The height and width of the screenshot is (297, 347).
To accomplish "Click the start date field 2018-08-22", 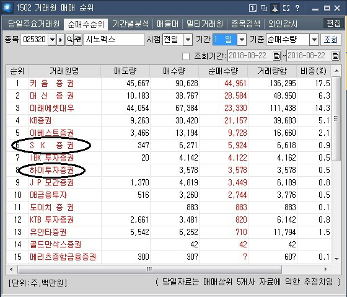I will 250,56.
